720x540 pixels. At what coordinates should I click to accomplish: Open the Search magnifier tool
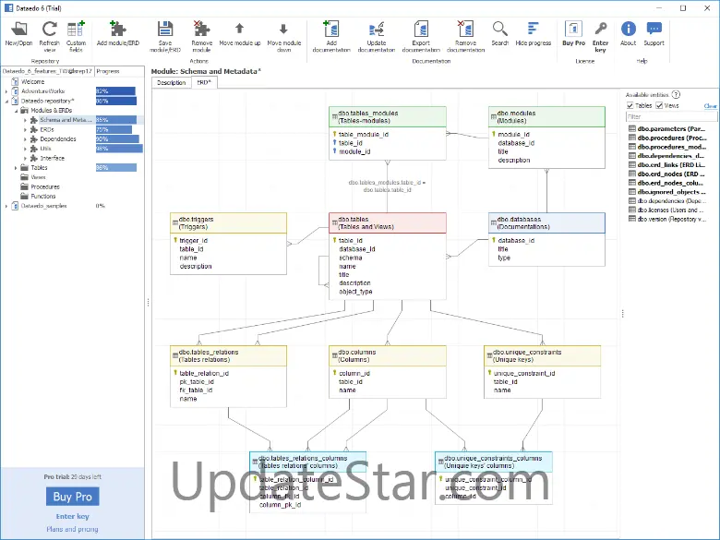click(500, 33)
